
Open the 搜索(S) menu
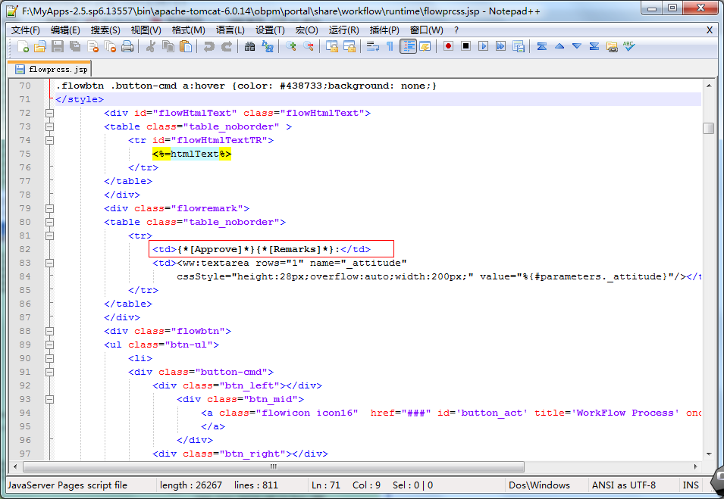[105, 30]
